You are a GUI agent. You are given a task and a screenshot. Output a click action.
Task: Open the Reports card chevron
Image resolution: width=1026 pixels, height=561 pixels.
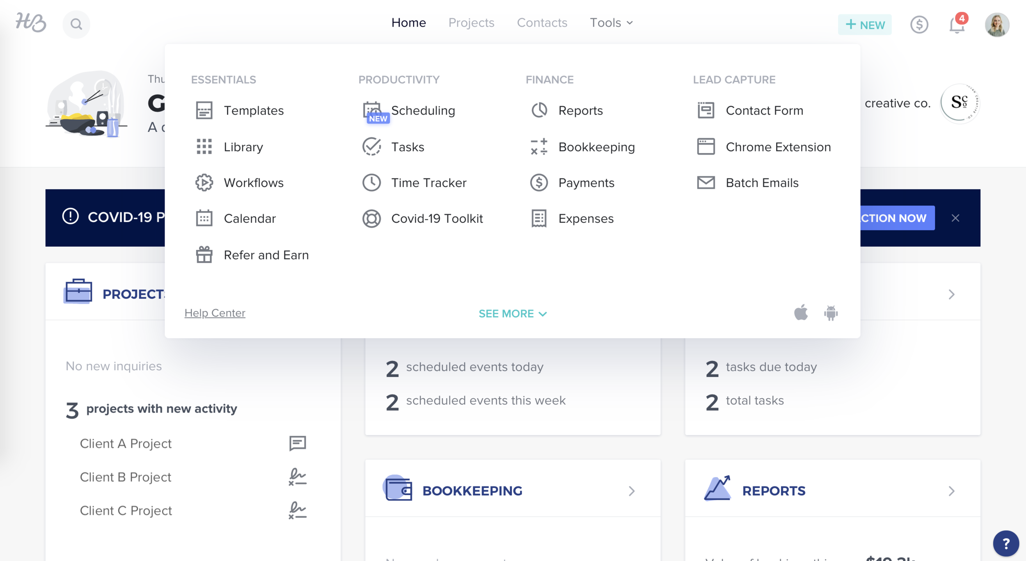(952, 491)
